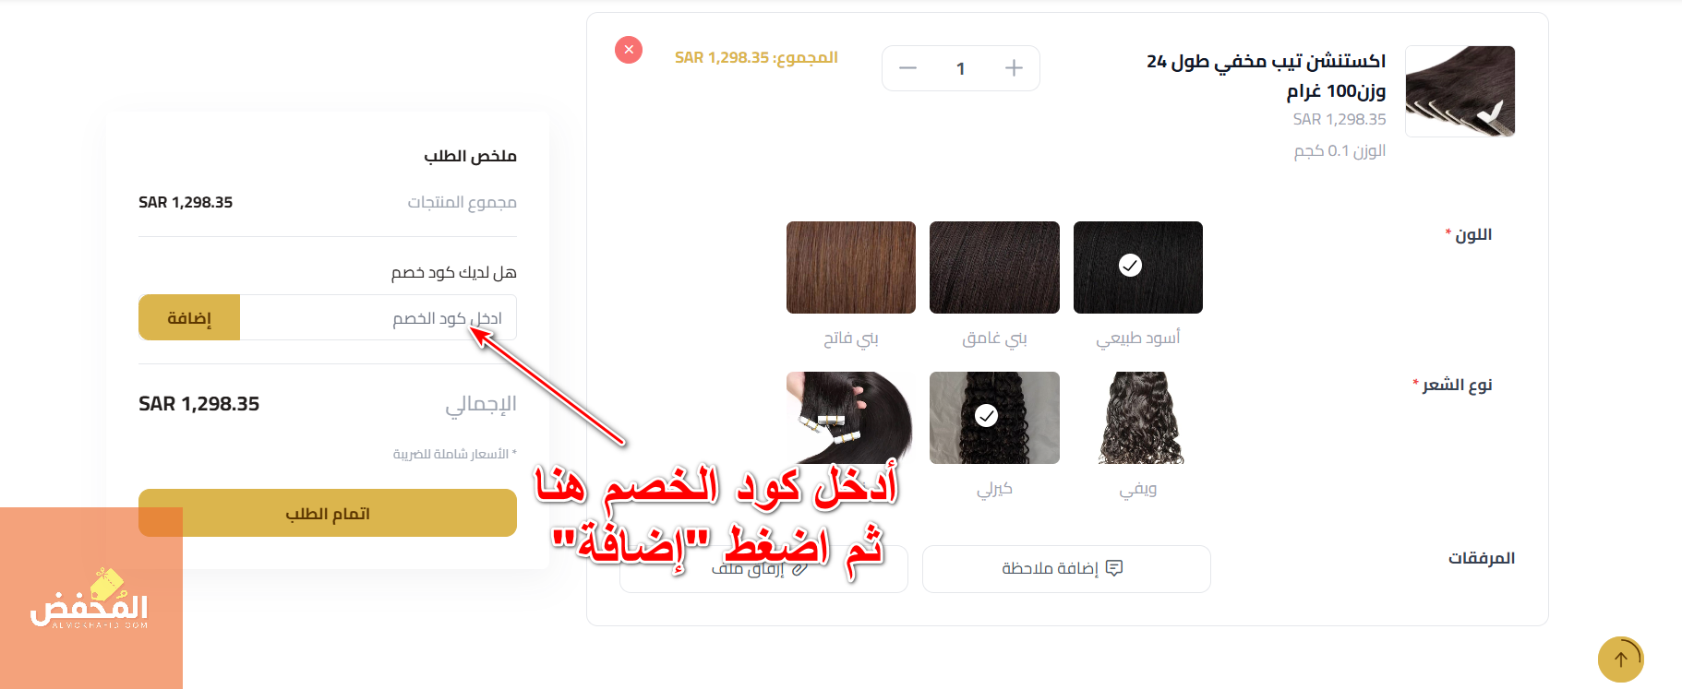This screenshot has height=689, width=1682.
Task: Click the quantity number field
Action: 960,68
